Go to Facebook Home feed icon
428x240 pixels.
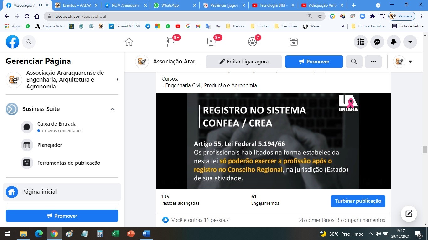click(129, 42)
